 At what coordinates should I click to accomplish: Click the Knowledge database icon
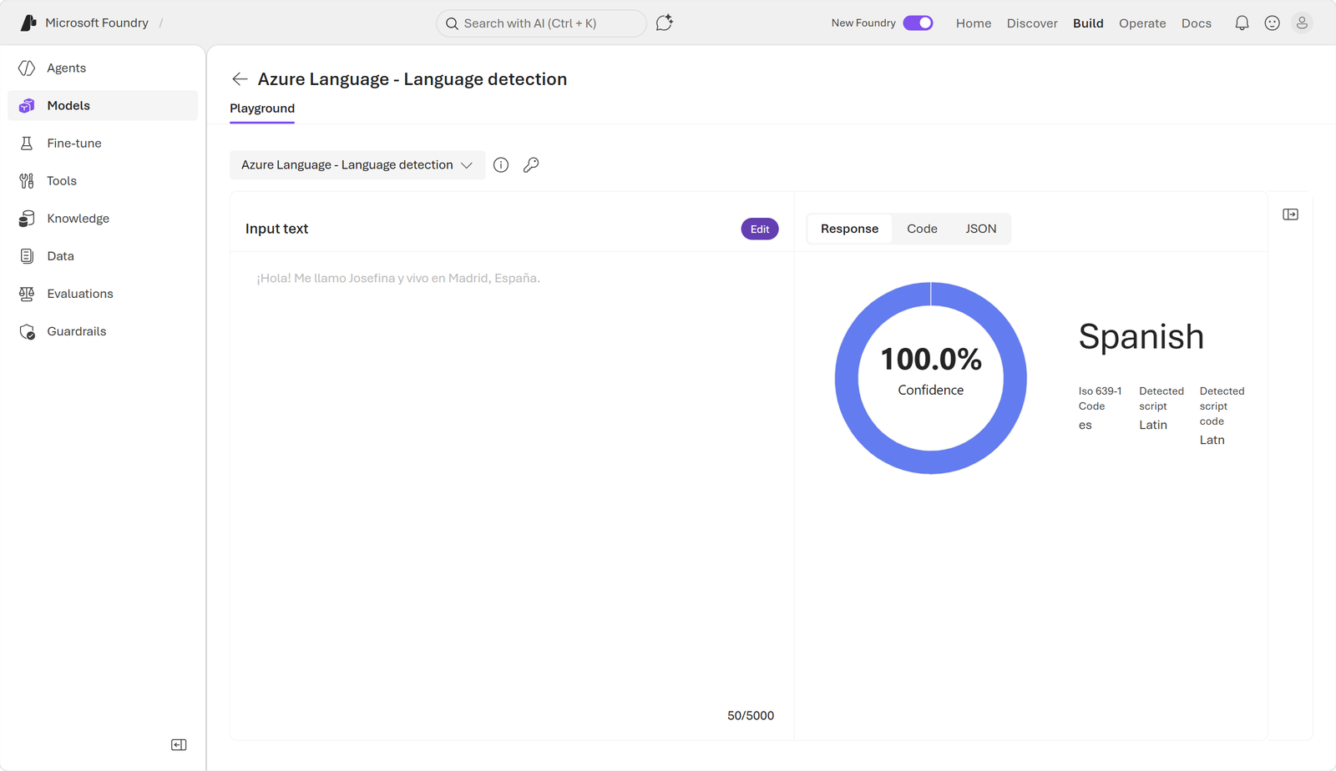tap(27, 219)
